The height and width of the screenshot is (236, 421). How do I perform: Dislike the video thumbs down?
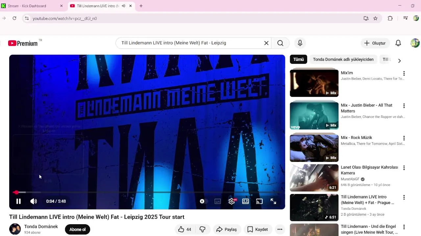[203, 229]
